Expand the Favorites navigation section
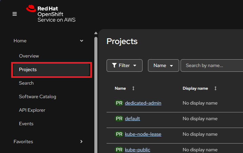The image size is (243, 153). tap(81, 141)
